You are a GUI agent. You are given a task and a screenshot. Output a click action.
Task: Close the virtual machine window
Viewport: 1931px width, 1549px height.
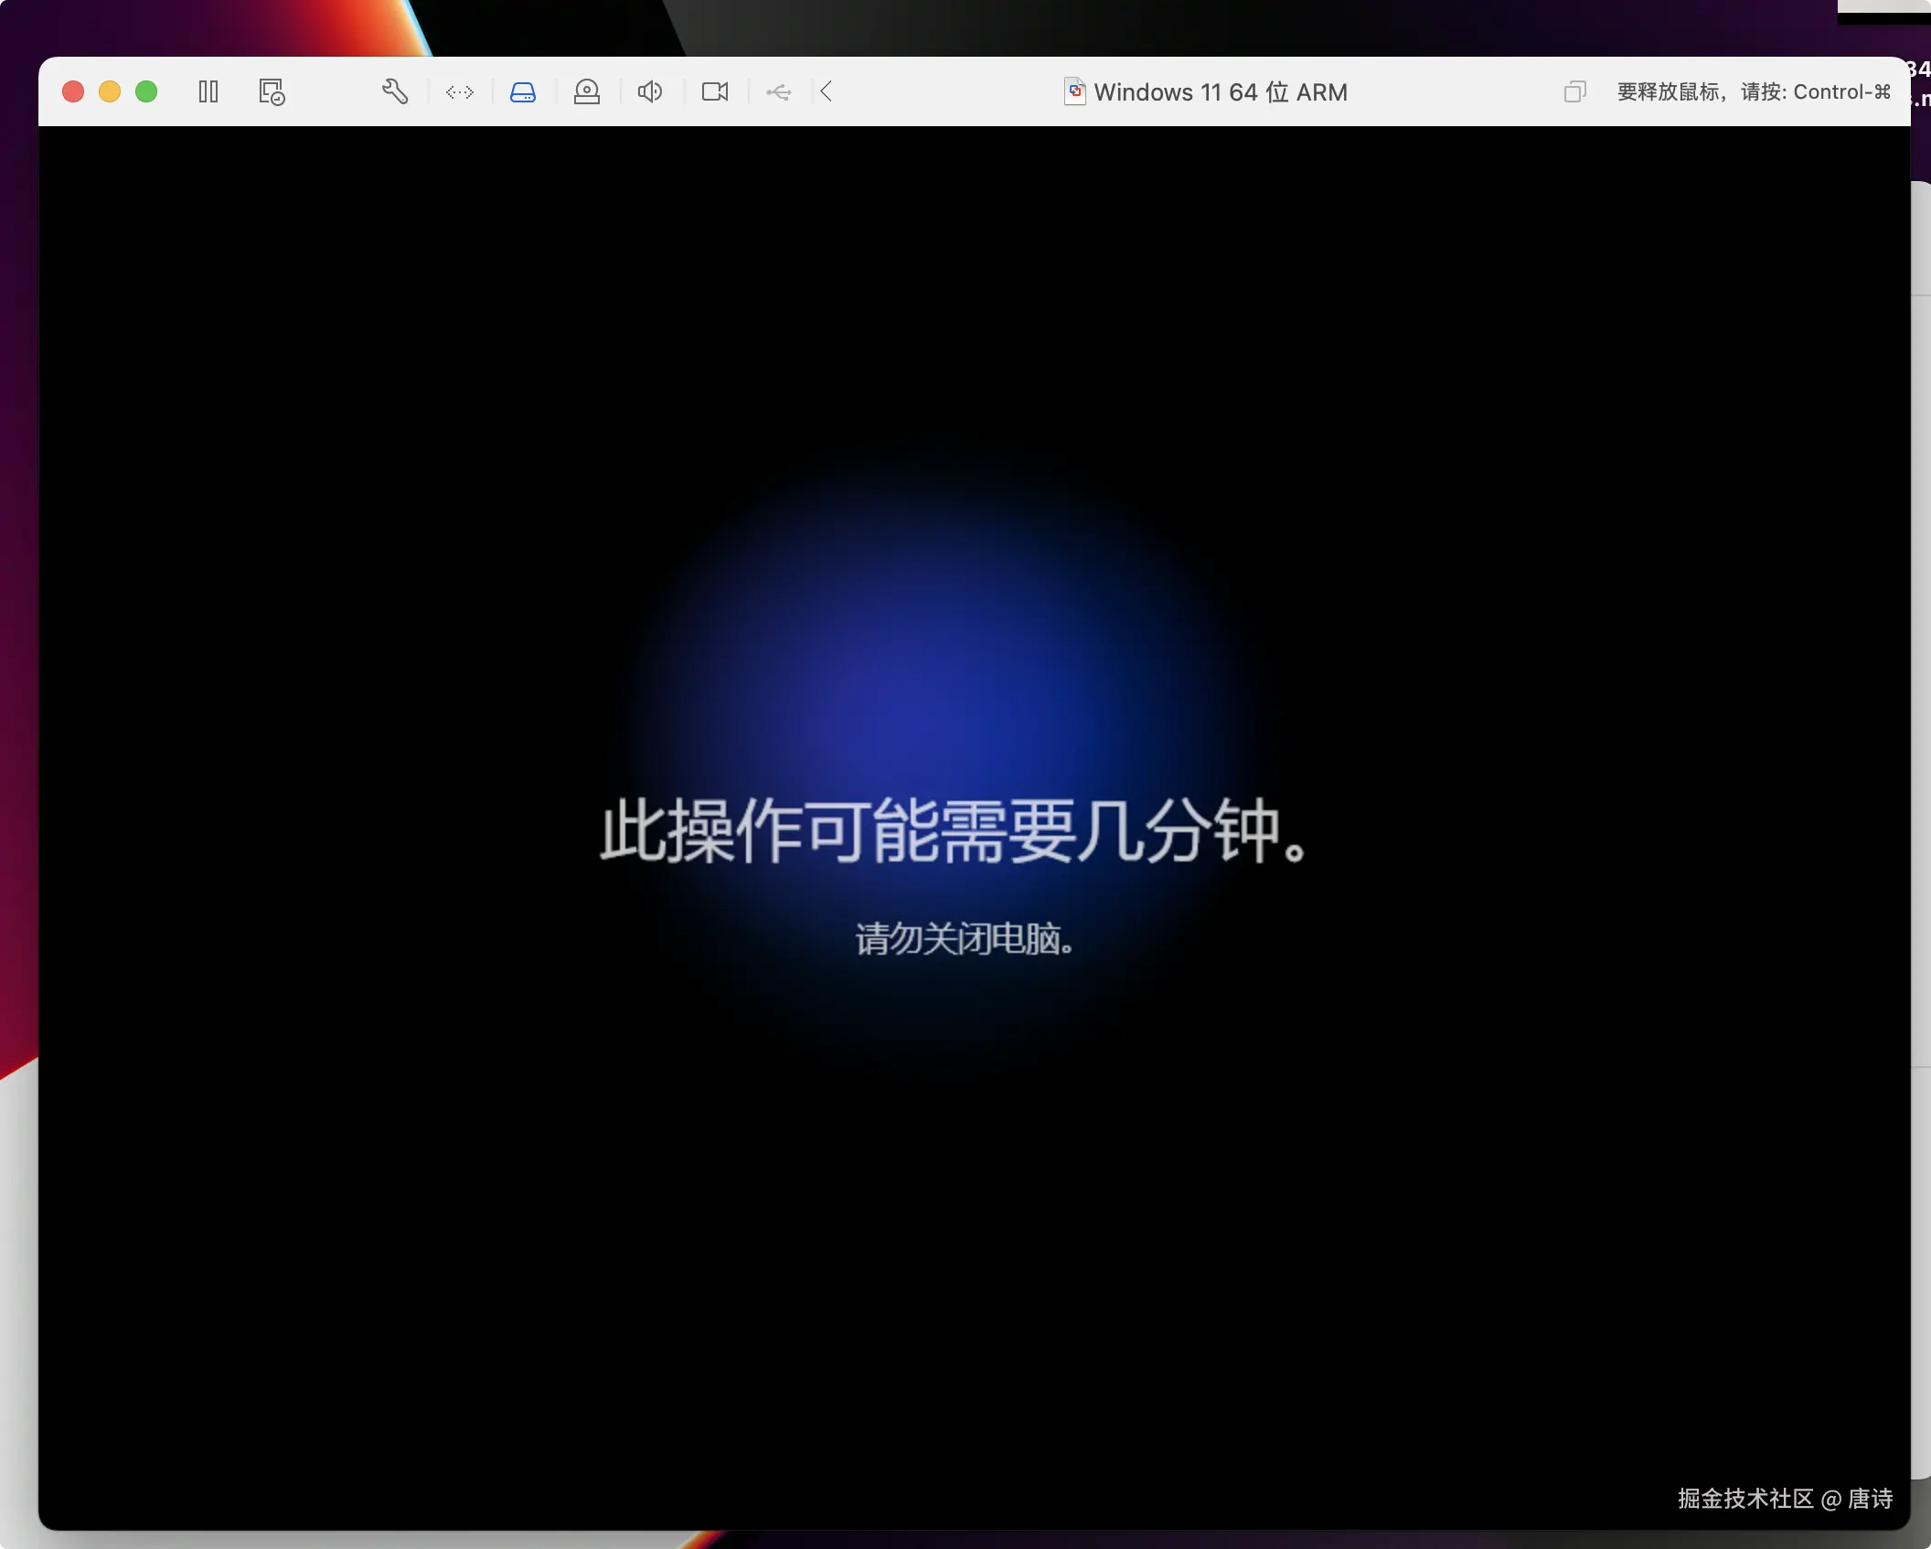[x=73, y=91]
